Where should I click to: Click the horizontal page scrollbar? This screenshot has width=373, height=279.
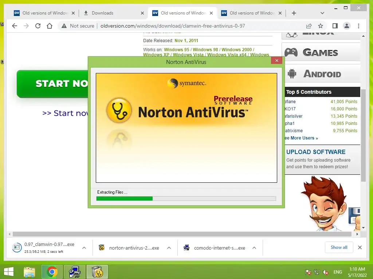click(x=182, y=234)
